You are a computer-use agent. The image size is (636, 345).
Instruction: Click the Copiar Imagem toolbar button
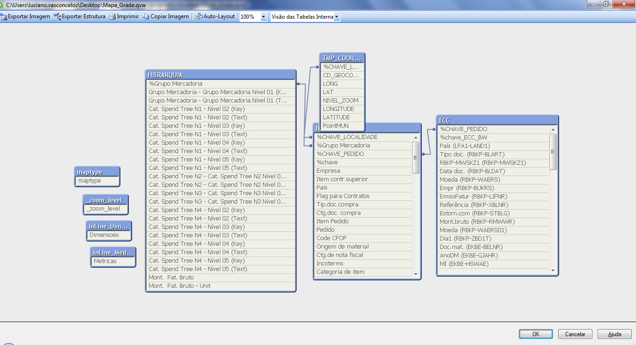click(165, 16)
